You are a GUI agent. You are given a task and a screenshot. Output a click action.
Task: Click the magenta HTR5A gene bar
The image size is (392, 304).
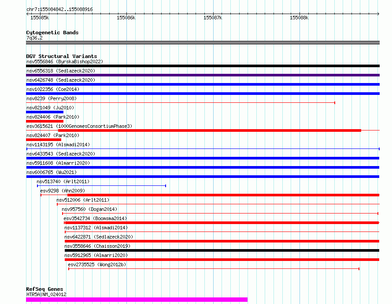click(137, 300)
